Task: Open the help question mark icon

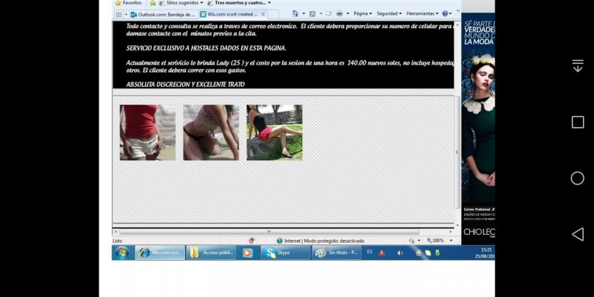Action: pos(446,13)
